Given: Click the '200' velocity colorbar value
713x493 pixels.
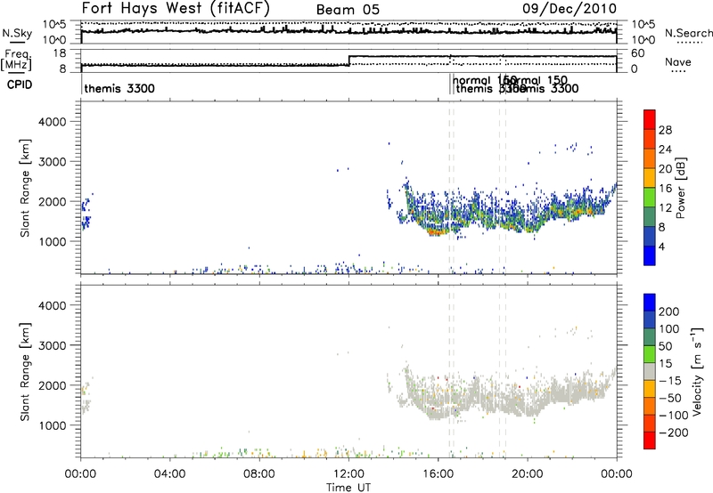Looking at the screenshot, I should point(669,311).
